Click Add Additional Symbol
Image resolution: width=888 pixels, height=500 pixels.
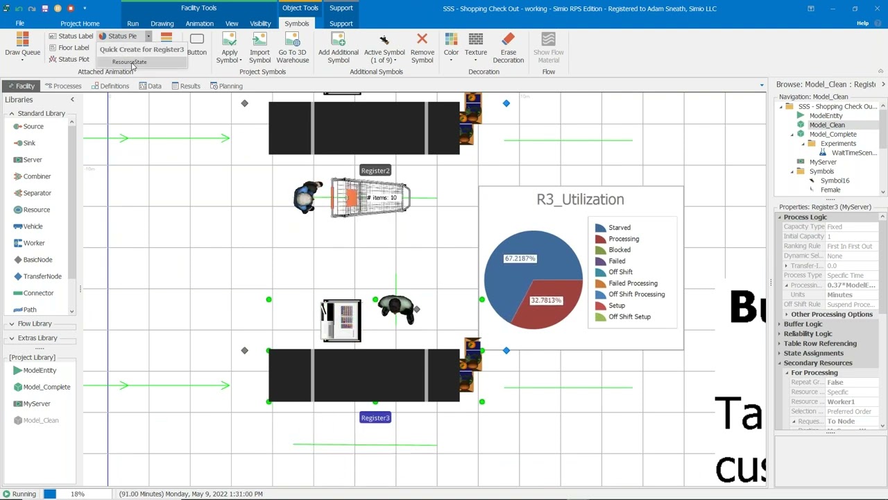[x=338, y=47]
